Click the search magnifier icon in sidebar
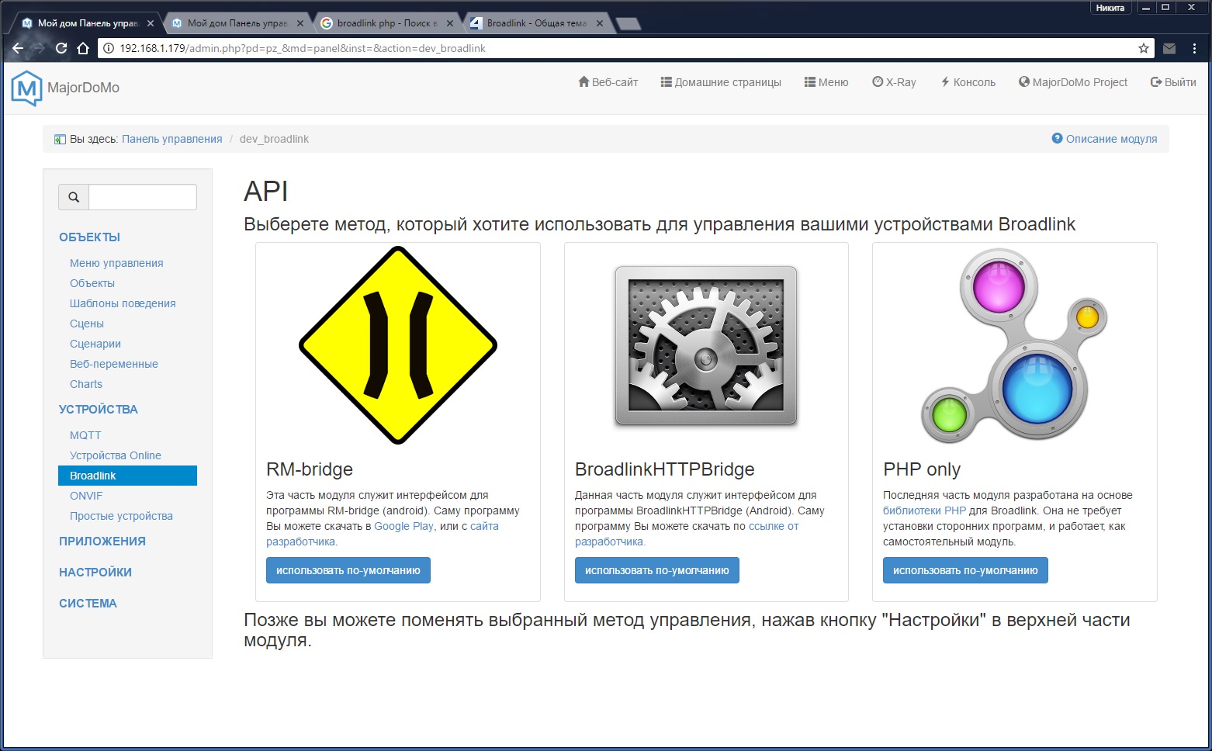Image resolution: width=1212 pixels, height=751 pixels. tap(74, 197)
